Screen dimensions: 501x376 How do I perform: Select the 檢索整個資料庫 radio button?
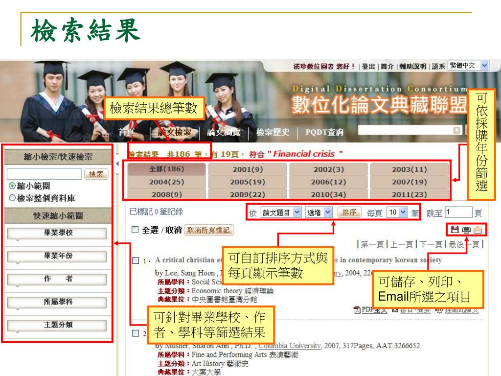12,198
